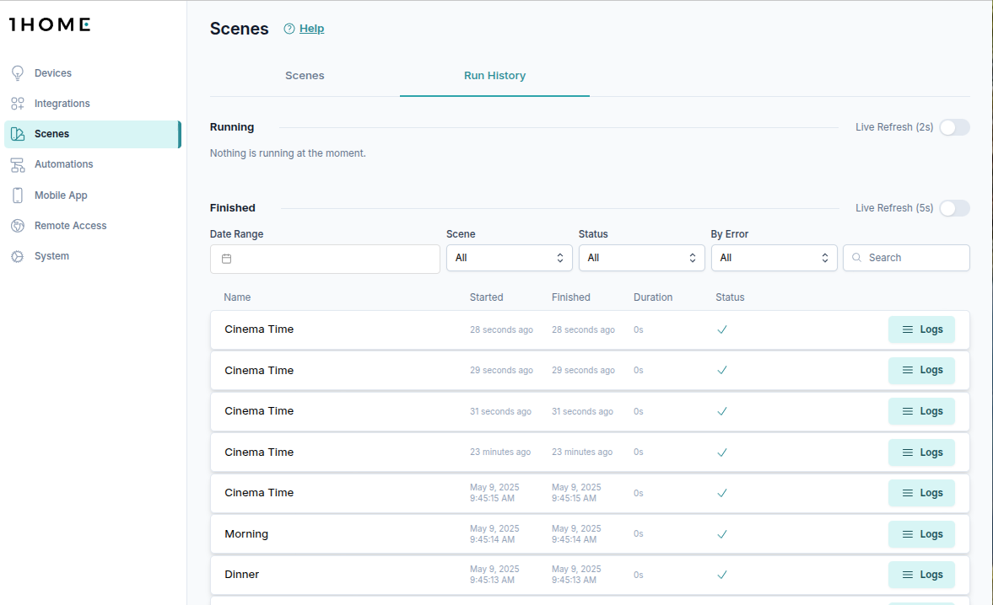Click the Help question mark icon
The width and height of the screenshot is (993, 605).
coord(289,29)
